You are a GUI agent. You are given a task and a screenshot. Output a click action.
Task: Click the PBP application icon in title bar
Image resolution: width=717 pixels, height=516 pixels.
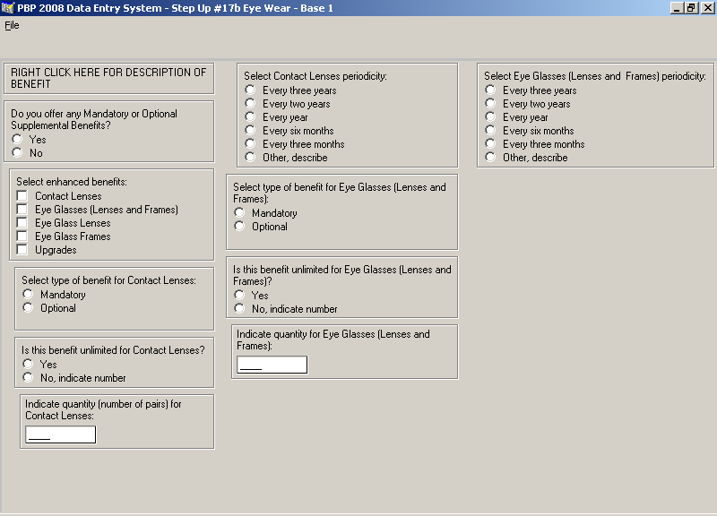(8, 8)
